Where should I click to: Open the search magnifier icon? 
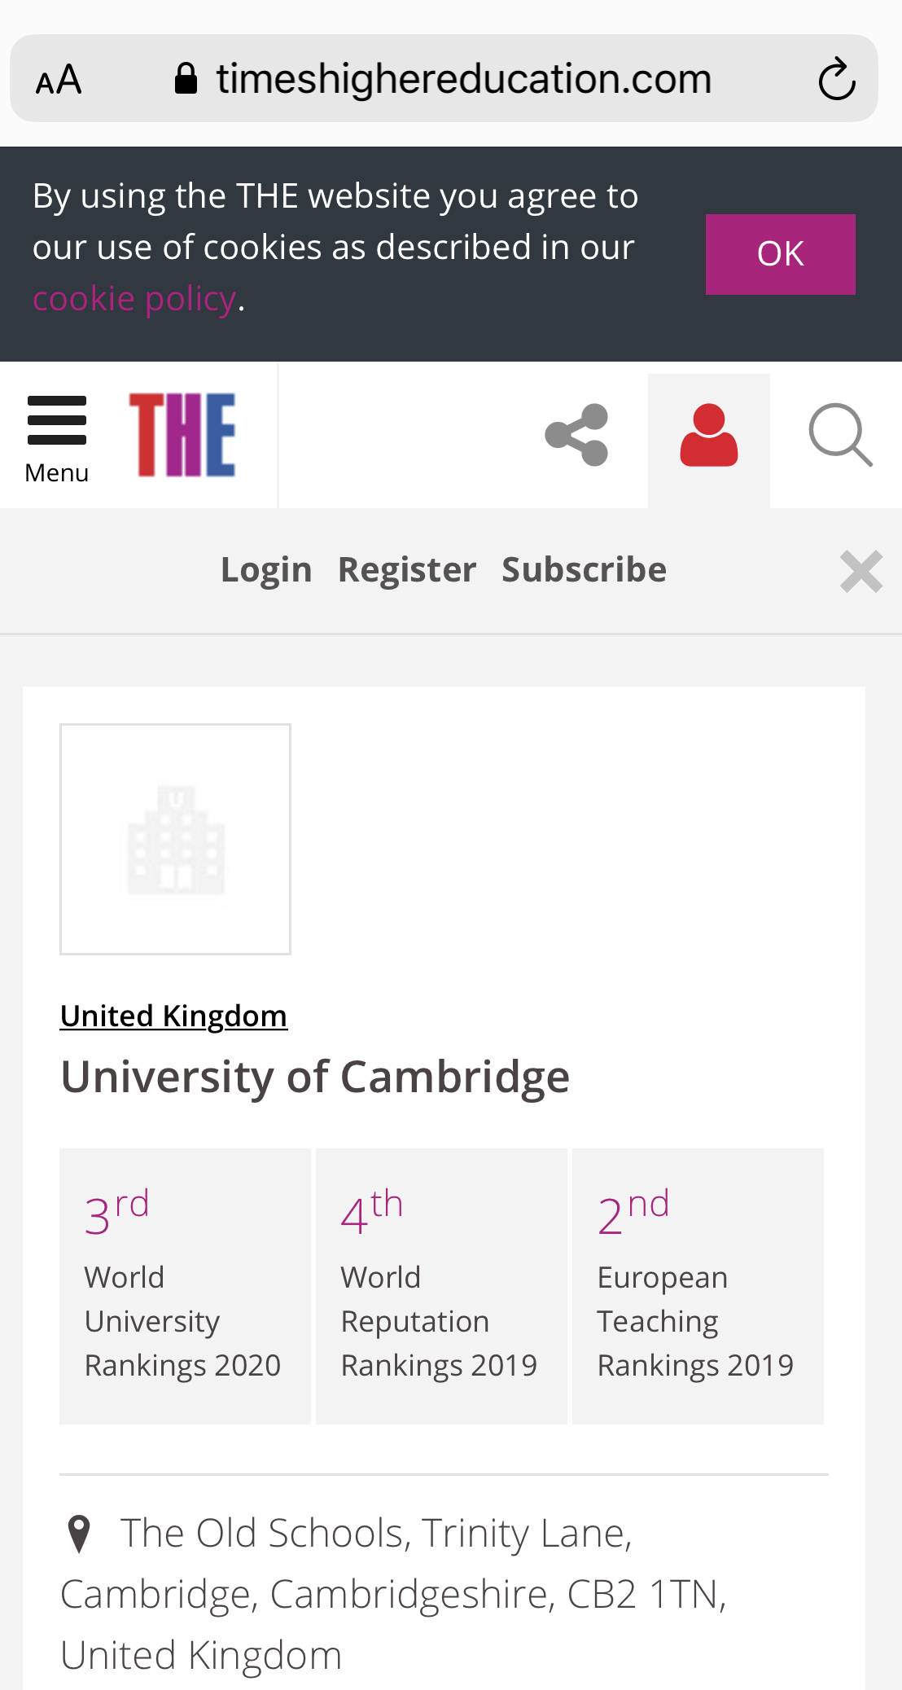[x=840, y=435]
